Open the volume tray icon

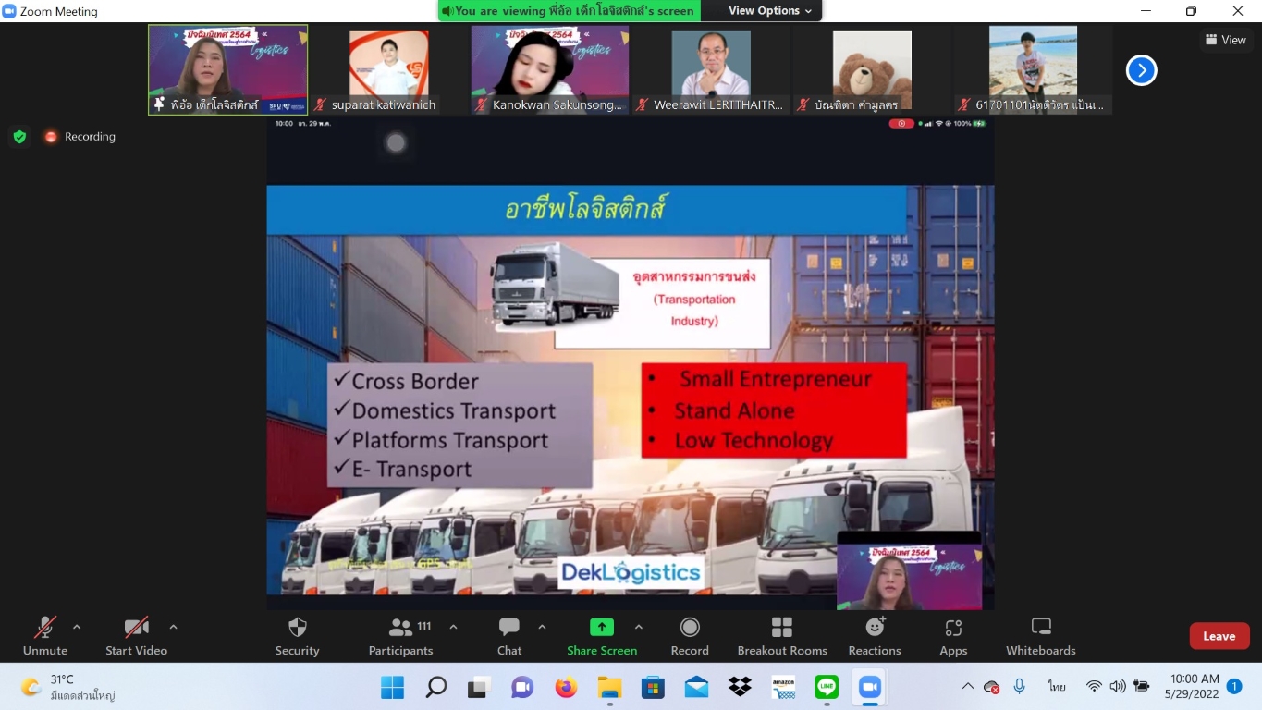click(1117, 686)
